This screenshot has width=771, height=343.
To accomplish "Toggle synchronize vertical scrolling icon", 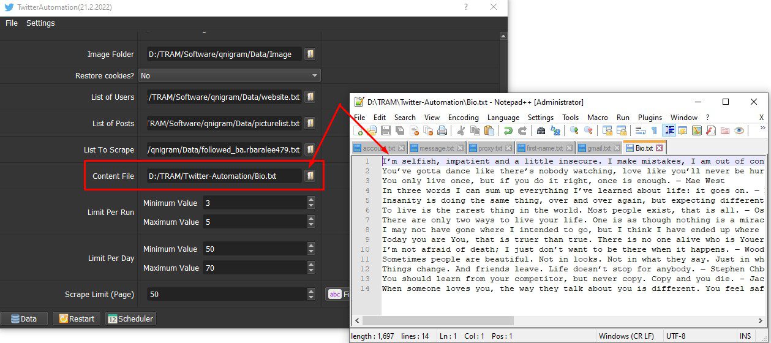I will (x=607, y=130).
